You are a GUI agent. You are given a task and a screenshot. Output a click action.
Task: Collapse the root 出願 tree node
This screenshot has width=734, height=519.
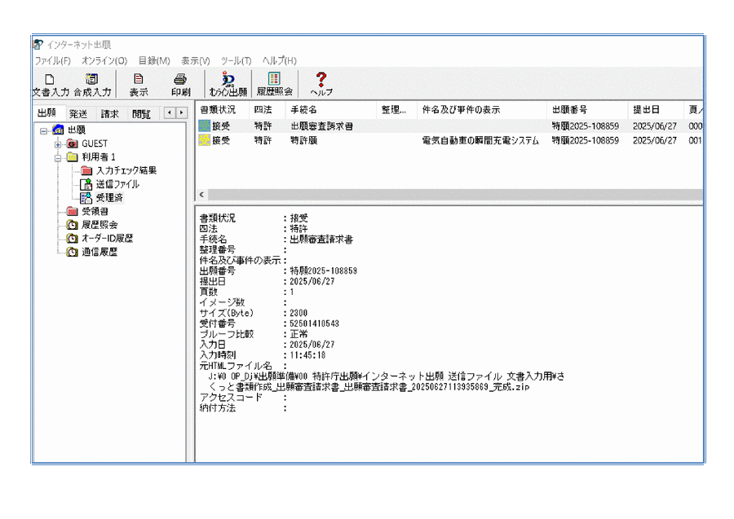click(43, 130)
